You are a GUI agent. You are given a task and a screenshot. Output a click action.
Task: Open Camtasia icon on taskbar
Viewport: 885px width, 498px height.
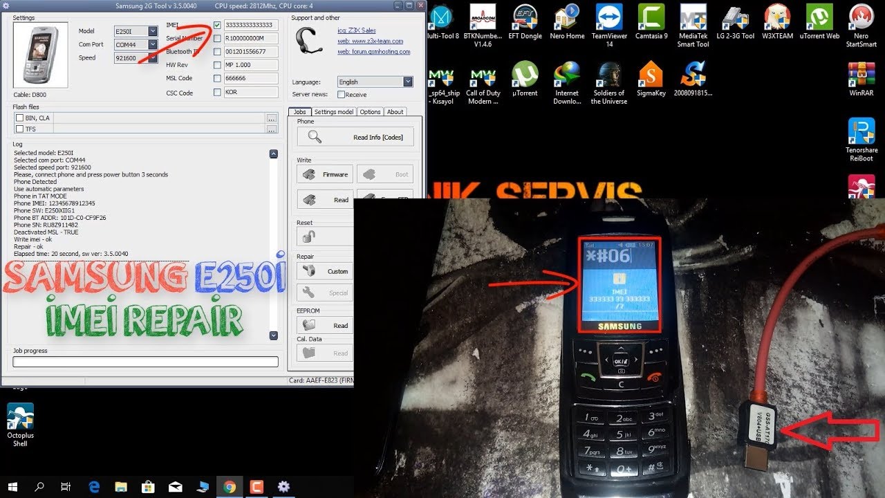(x=257, y=487)
